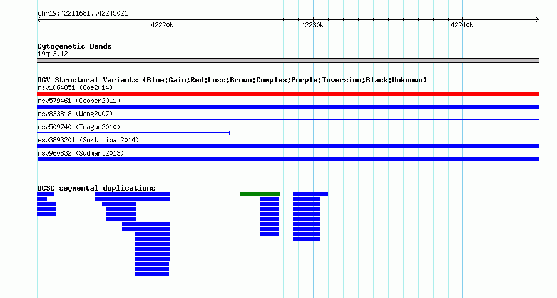Click the nsv509740 (Teague2010) label

[x=79, y=127]
